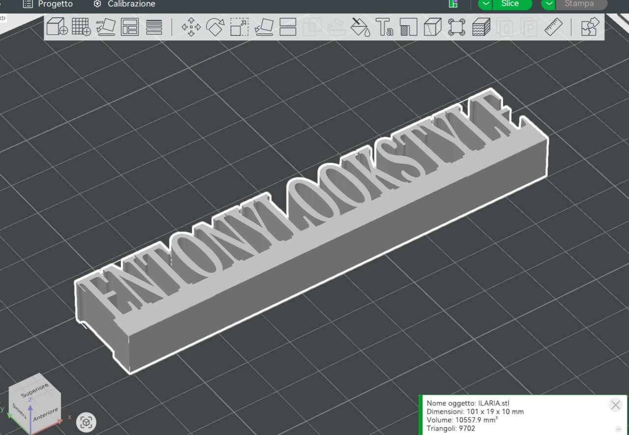The width and height of the screenshot is (629, 435).
Task: Add a new plate with grid icon
Action: pyautogui.click(x=81, y=27)
